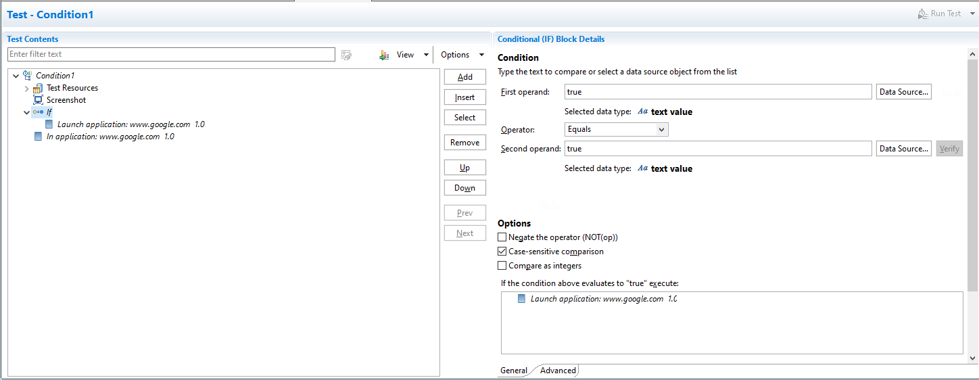Select In application: www.google.com tree row
The image size is (979, 380).
coord(110,137)
